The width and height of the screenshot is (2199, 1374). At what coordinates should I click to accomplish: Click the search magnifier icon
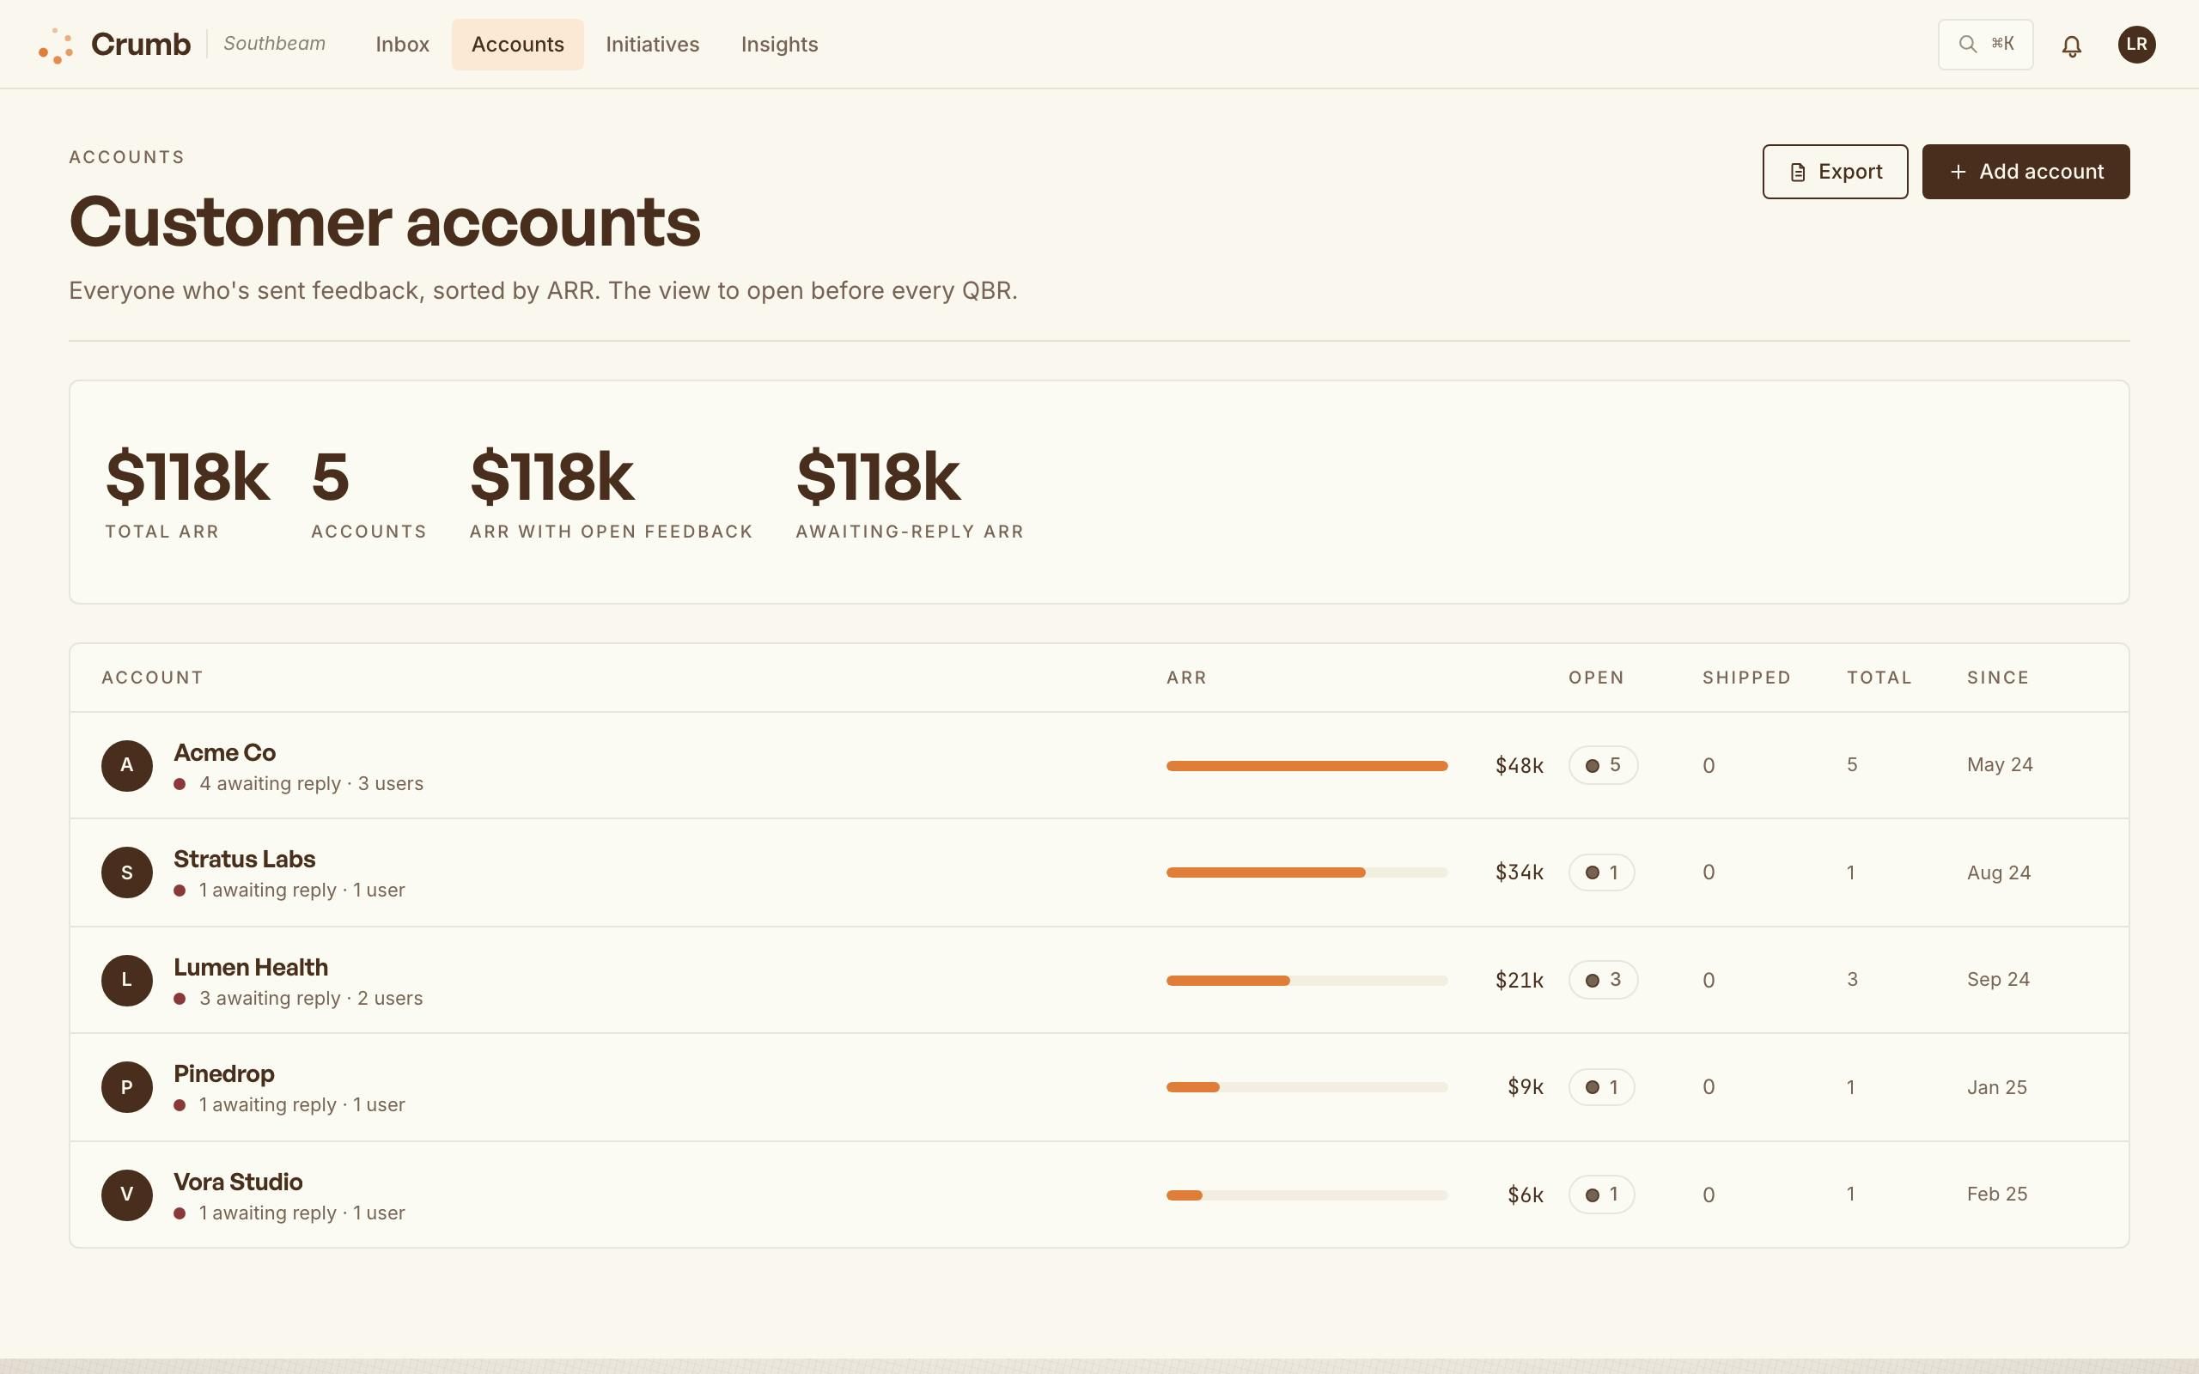pyautogui.click(x=1967, y=45)
